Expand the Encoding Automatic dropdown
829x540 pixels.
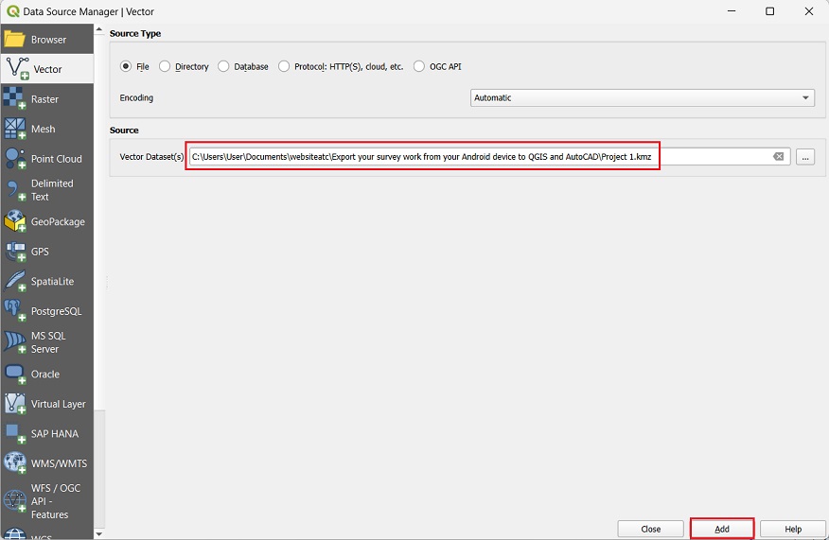(642, 98)
